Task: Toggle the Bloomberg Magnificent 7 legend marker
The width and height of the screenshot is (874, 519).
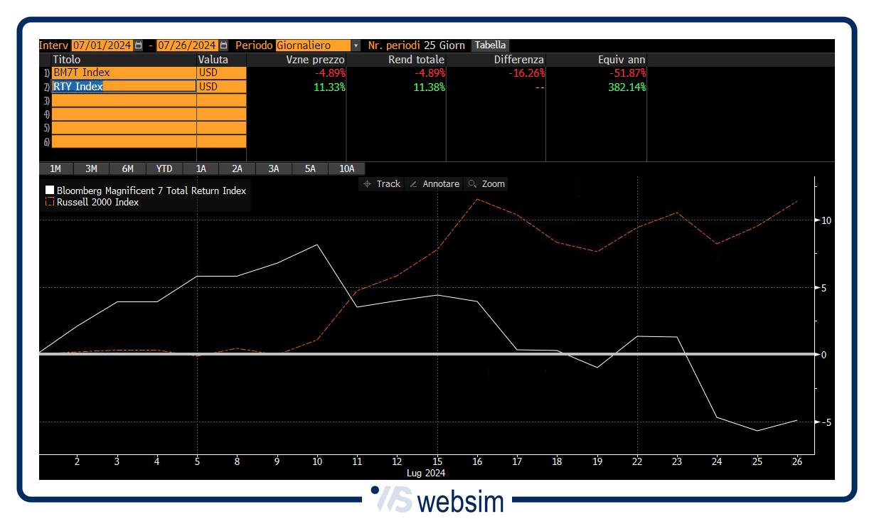Action: (49, 191)
